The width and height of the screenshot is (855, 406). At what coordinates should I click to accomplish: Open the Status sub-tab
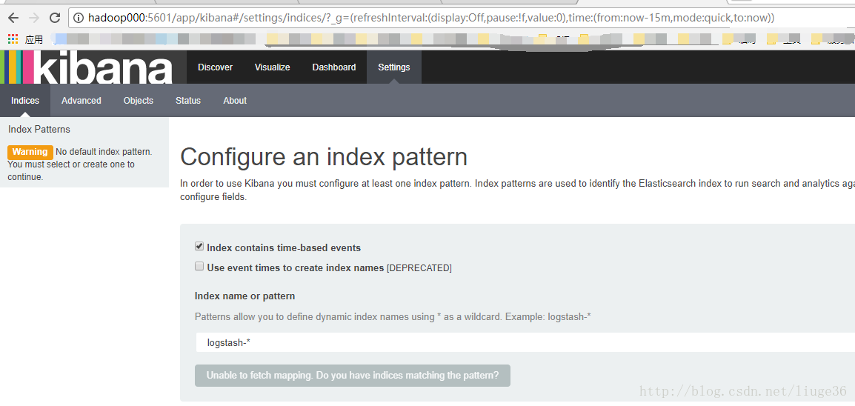(188, 100)
